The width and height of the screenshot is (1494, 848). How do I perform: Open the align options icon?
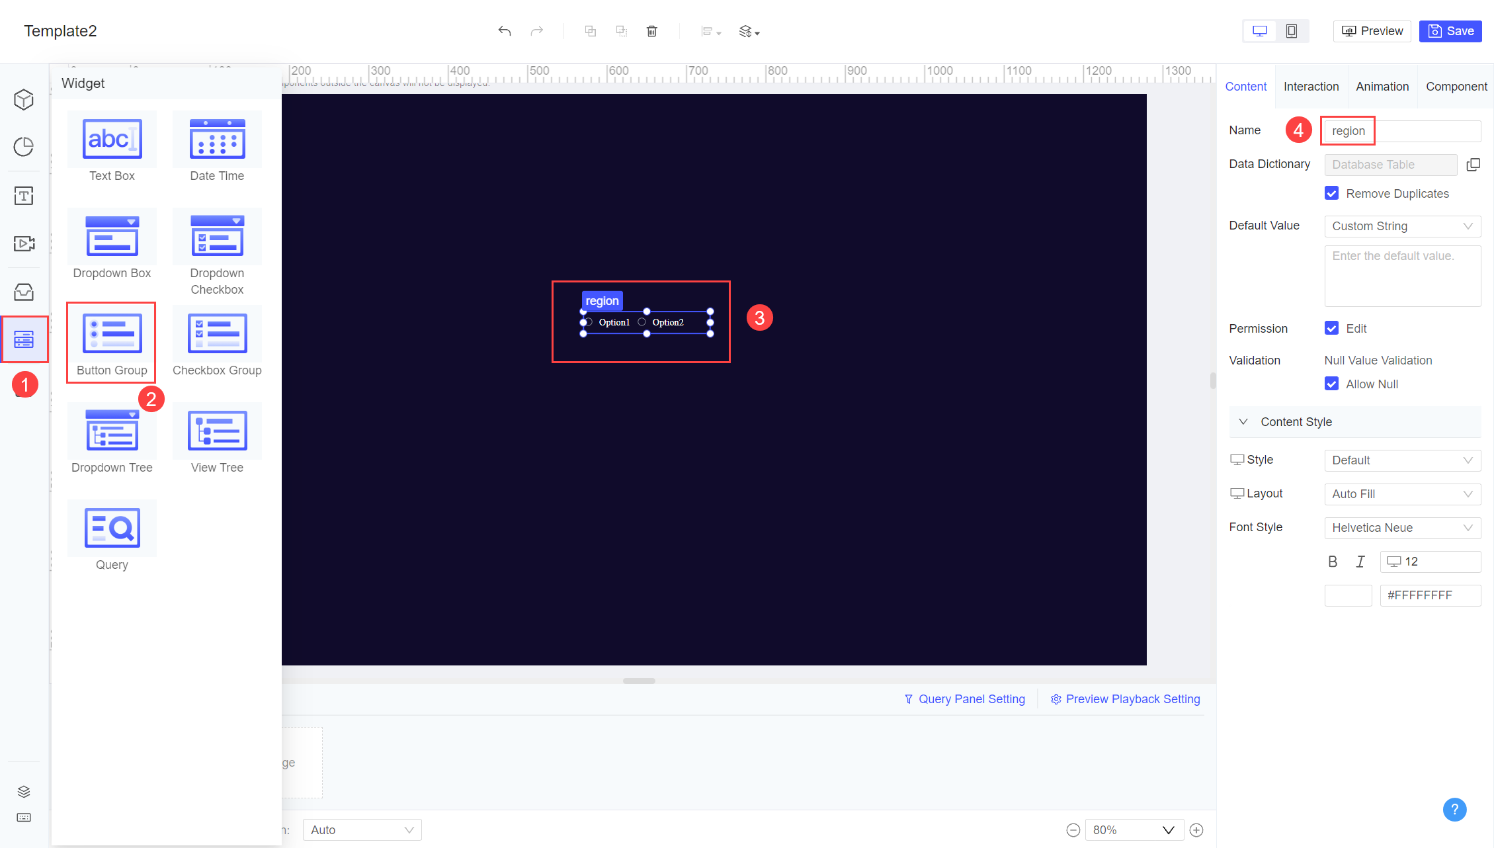(x=711, y=31)
